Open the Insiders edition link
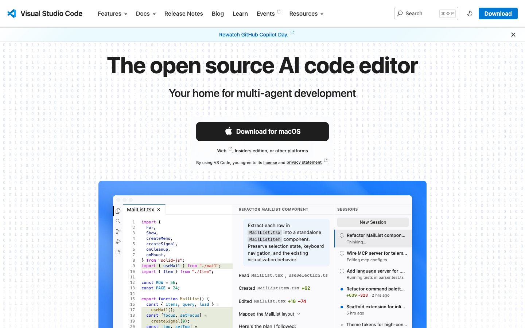 (x=251, y=151)
